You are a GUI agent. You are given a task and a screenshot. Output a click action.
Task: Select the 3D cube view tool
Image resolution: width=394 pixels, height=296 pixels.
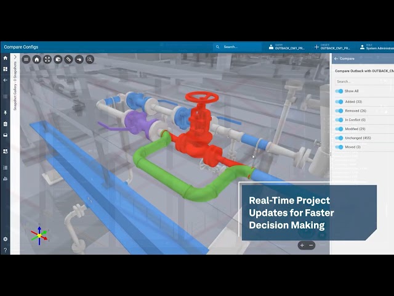(58, 59)
